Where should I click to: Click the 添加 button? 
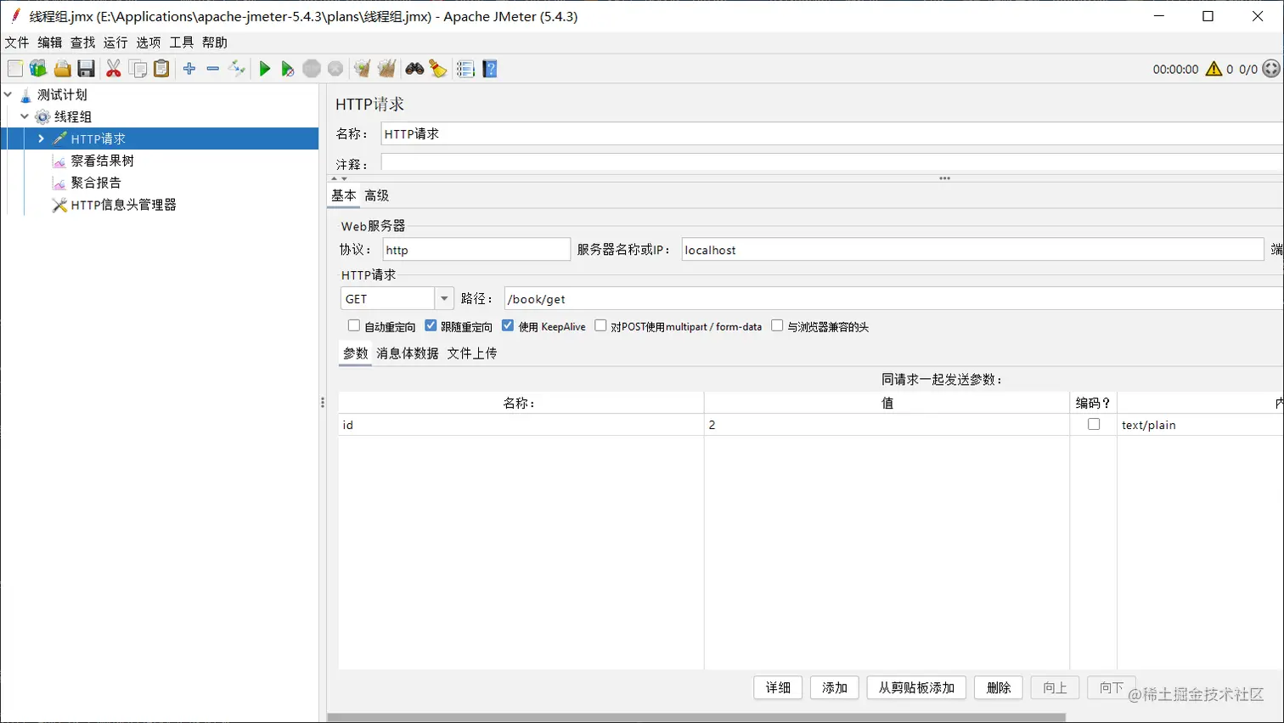[835, 688]
